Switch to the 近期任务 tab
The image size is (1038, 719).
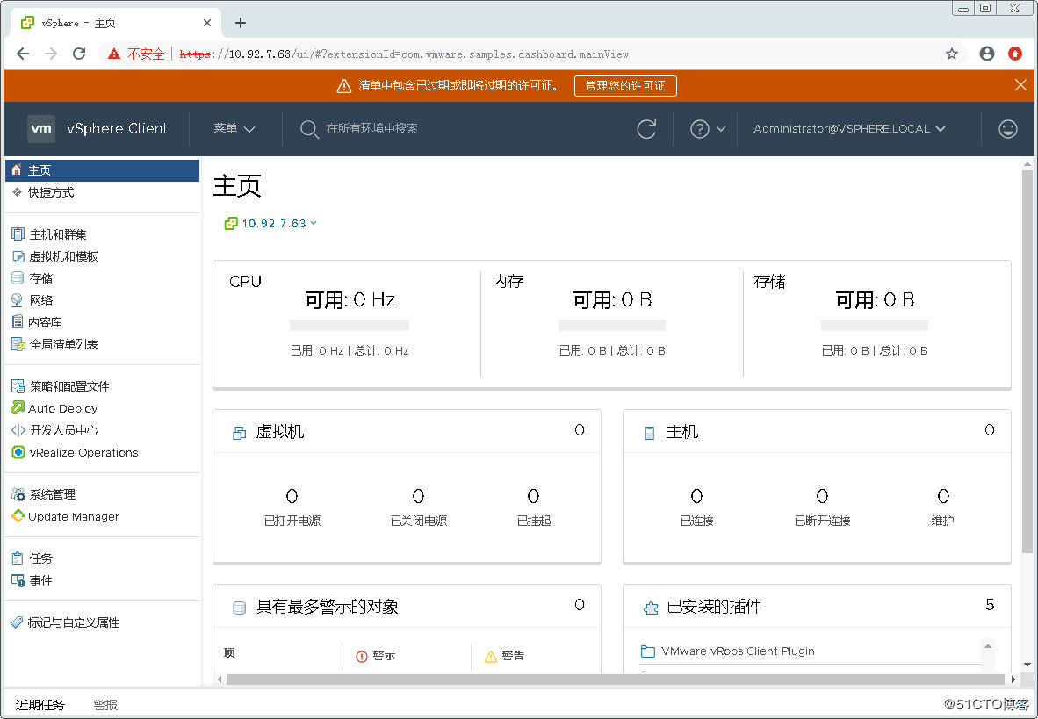[x=40, y=704]
